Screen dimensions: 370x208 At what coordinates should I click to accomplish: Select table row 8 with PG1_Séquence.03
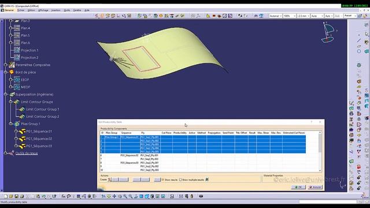coord(203,163)
